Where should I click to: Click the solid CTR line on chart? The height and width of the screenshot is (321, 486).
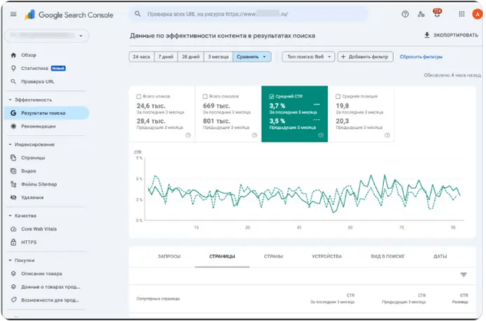click(370, 177)
